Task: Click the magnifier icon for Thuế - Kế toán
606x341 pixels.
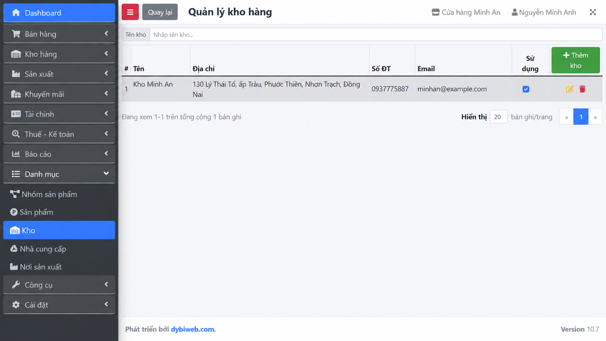Action: coord(16,134)
